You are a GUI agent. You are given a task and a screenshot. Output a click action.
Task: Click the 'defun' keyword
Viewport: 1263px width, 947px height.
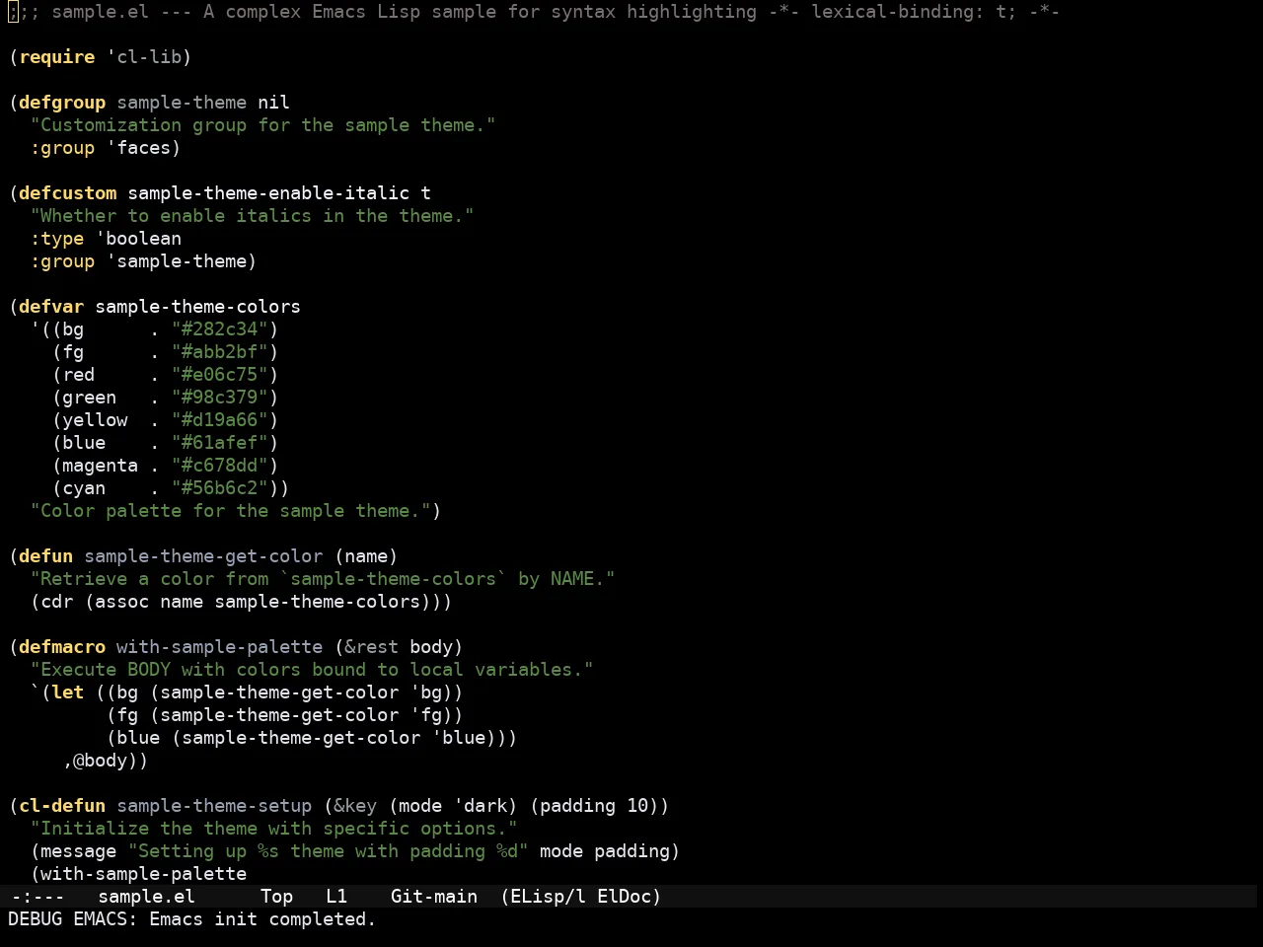tap(46, 556)
